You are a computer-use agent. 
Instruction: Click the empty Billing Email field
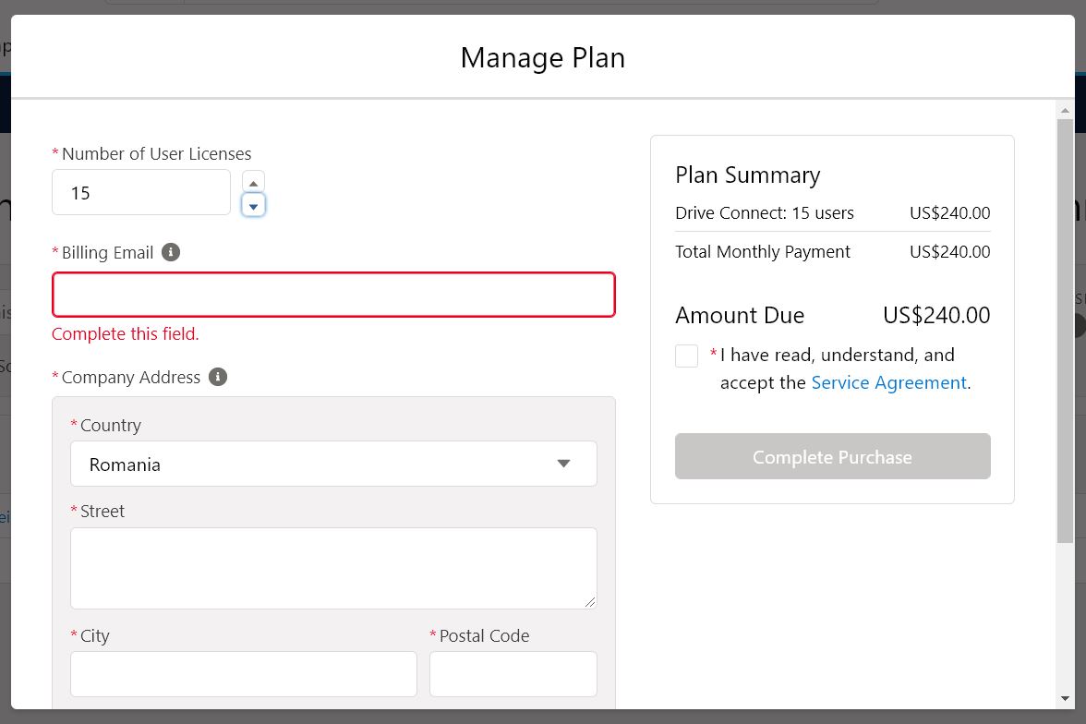[333, 295]
